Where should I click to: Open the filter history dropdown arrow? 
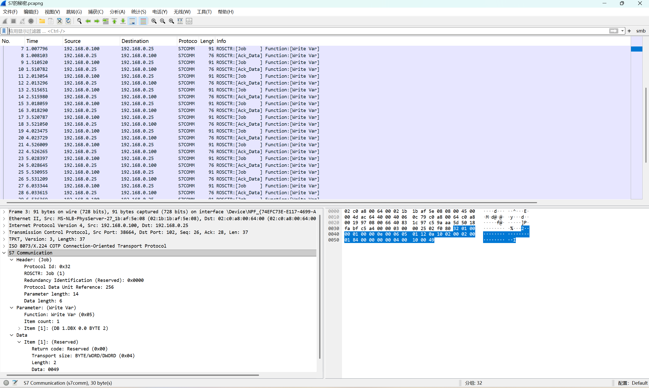[x=622, y=31]
